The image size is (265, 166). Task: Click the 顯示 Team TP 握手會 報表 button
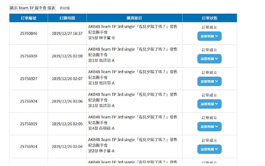click(32, 8)
